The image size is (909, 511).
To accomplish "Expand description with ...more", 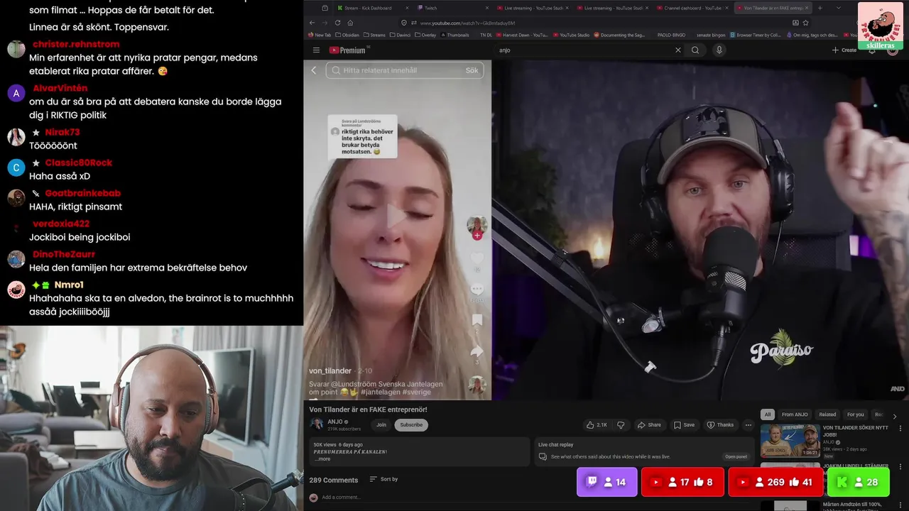I will click(322, 459).
